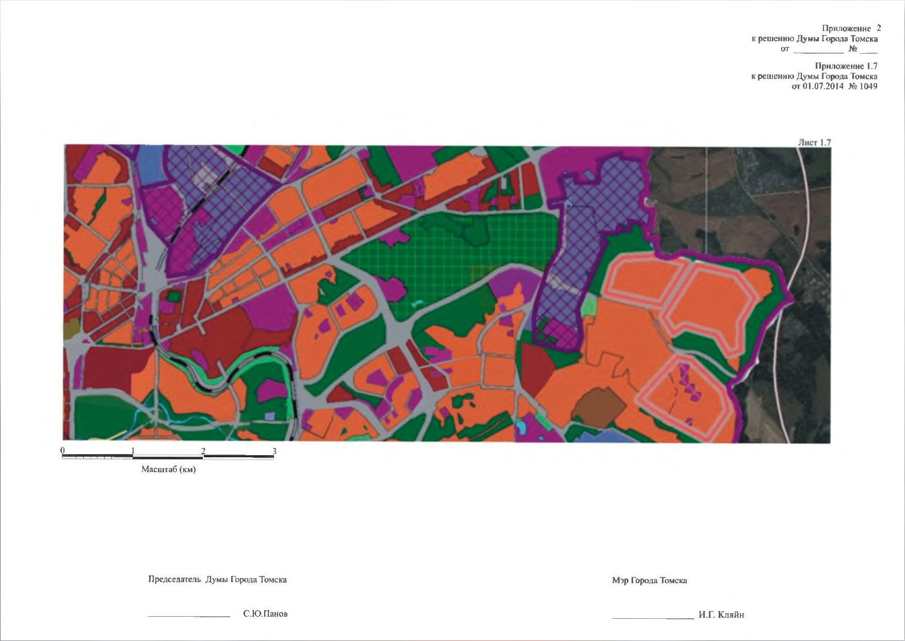This screenshot has height=641, width=905.
Task: Click the blank date line after "от"
Action: tap(818, 51)
